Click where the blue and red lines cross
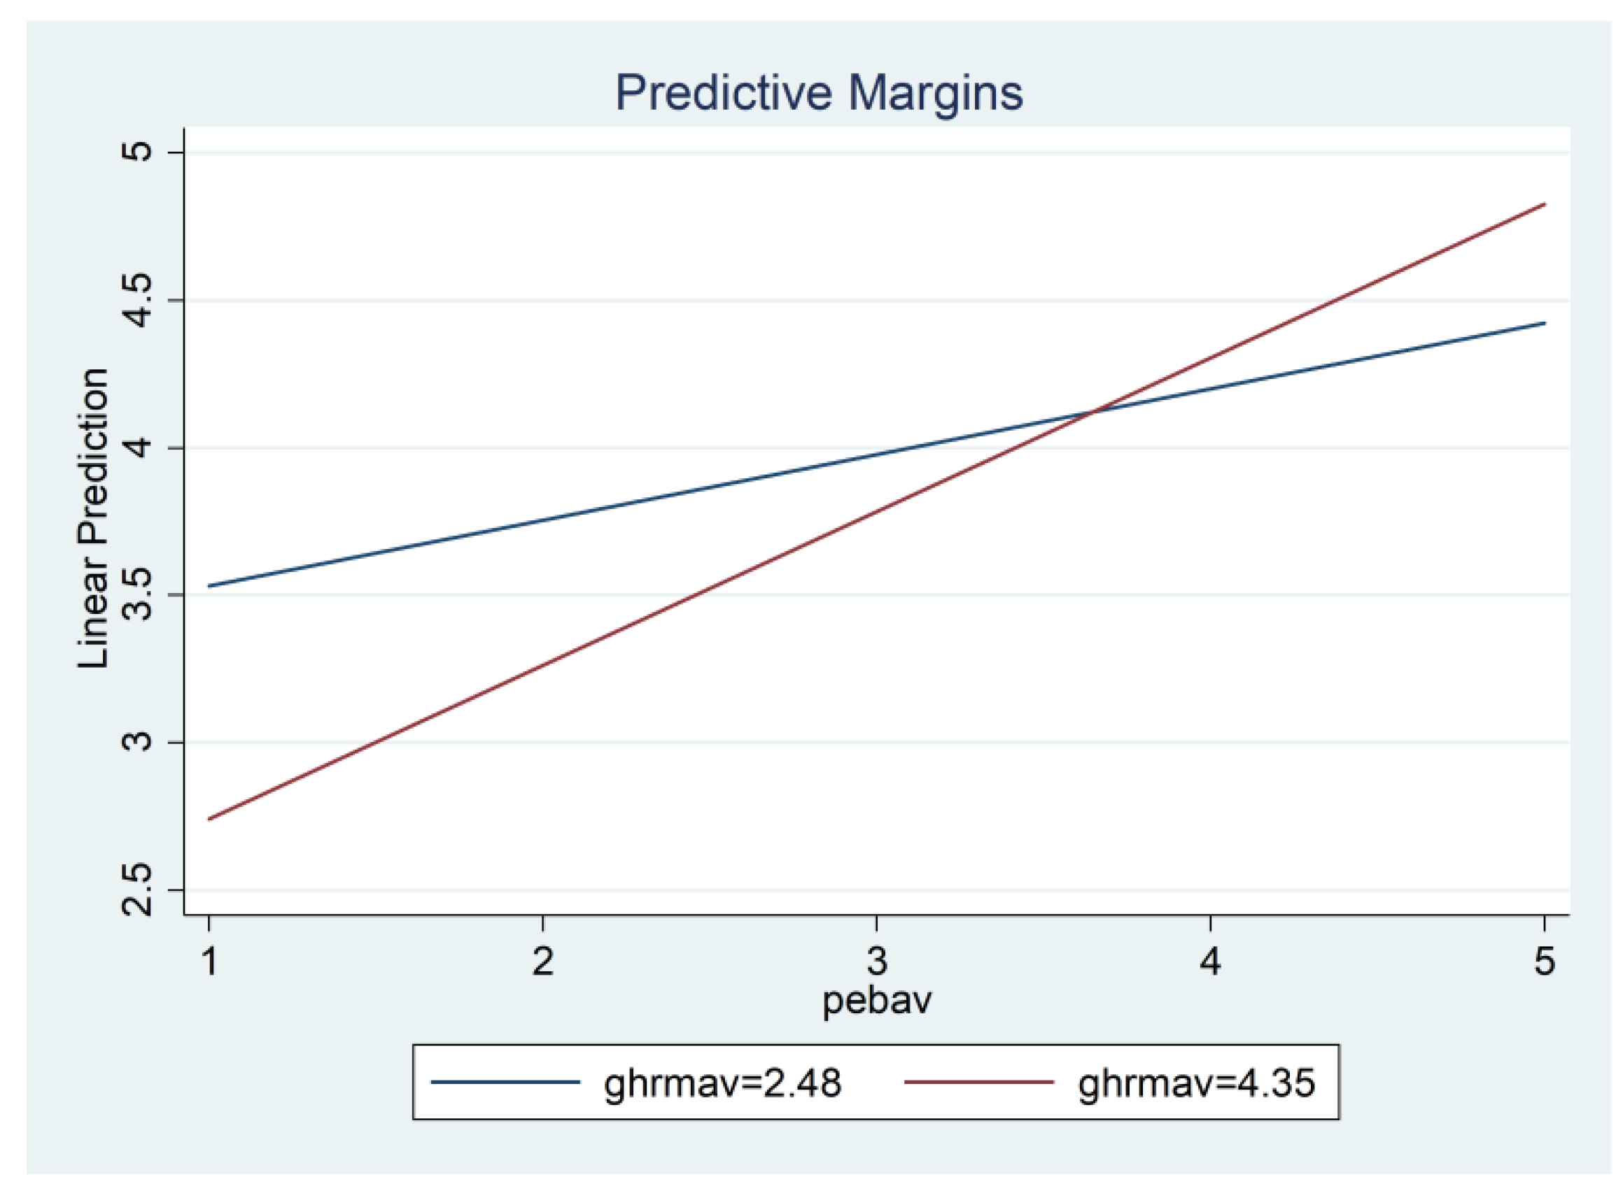 click(1092, 413)
